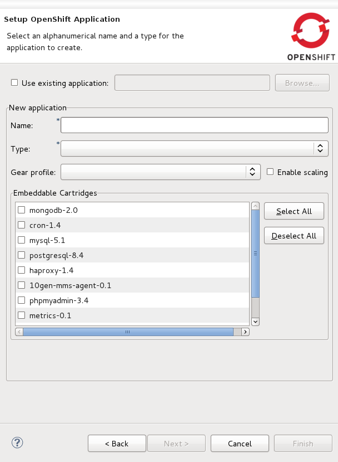Go back with the Back button
This screenshot has width=338, height=462.
[x=117, y=444]
